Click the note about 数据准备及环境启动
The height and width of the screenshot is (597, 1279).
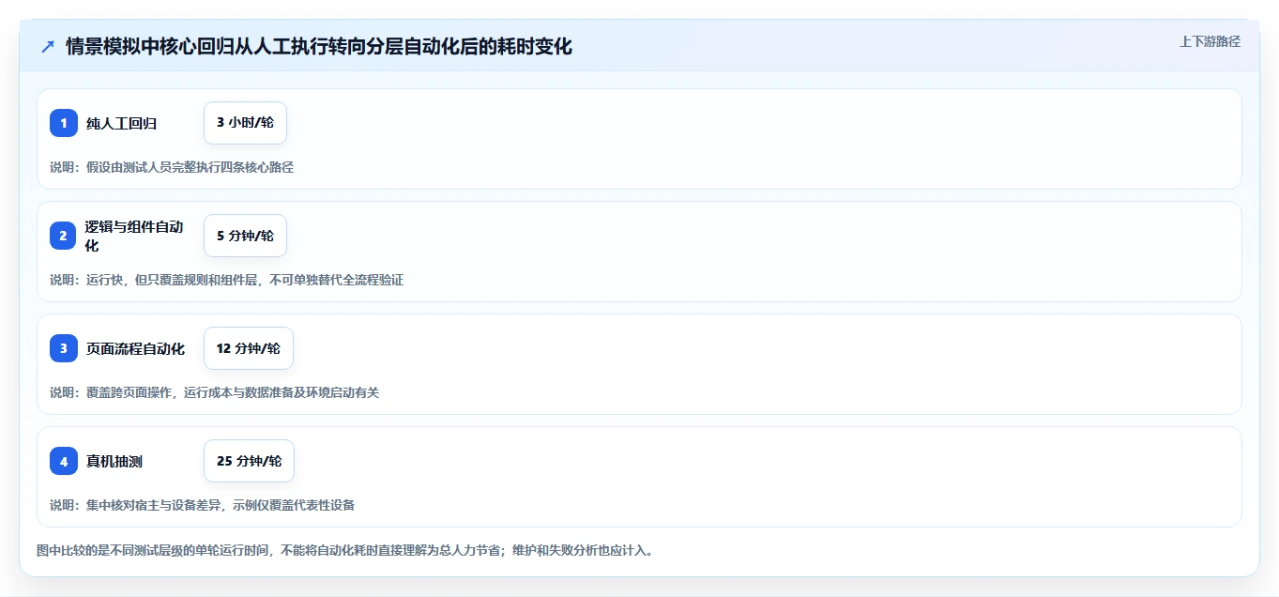pos(215,392)
